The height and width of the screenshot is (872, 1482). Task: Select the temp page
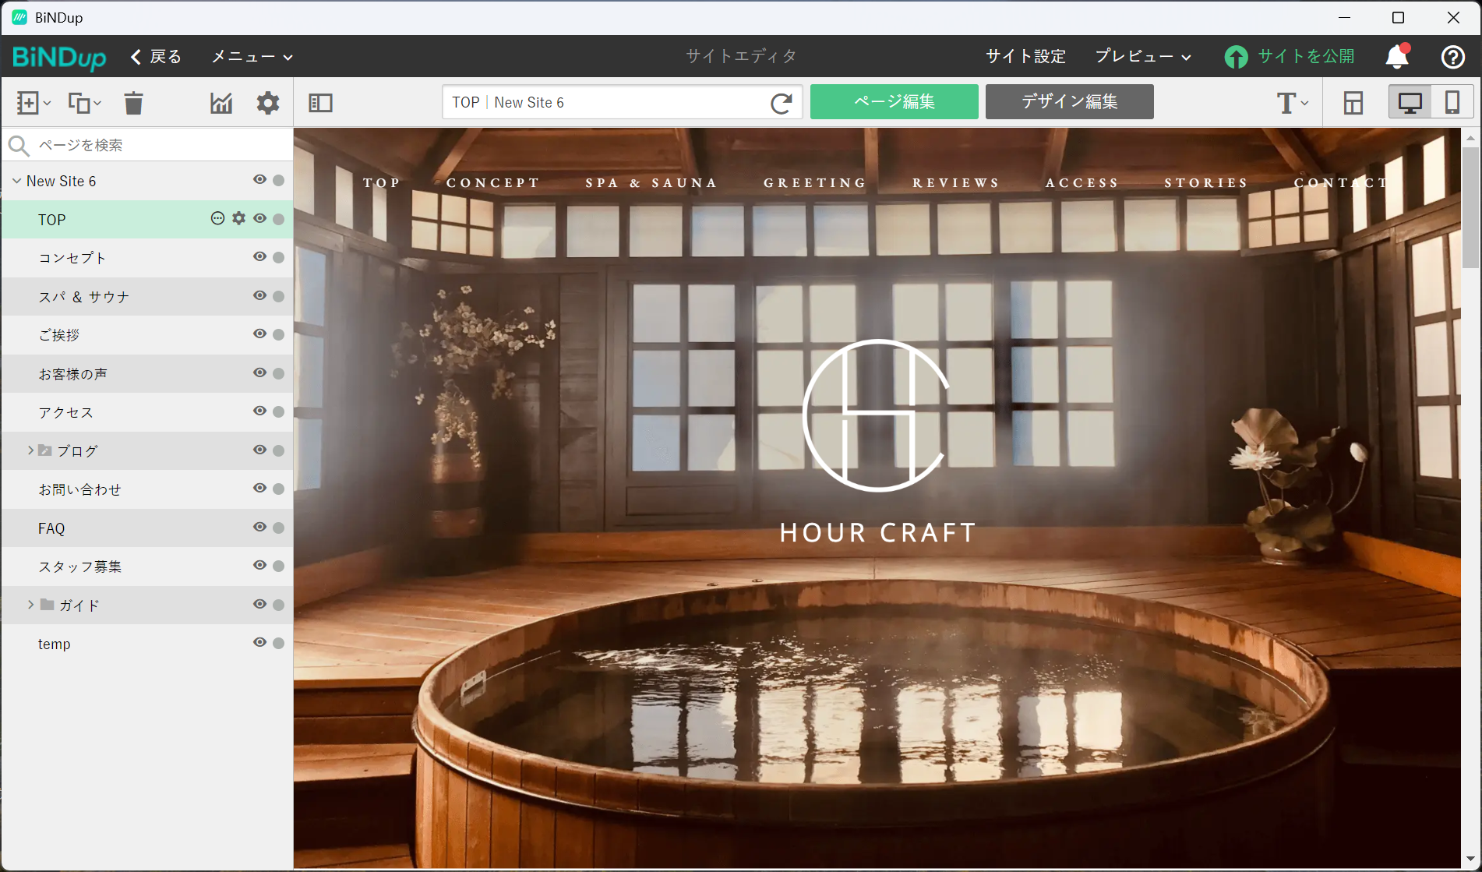tap(147, 644)
